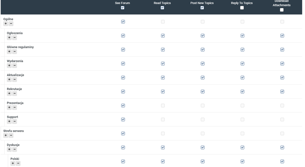305x167 pixels.
Task: Click the plus button under Polski
Action: coord(13,163)
